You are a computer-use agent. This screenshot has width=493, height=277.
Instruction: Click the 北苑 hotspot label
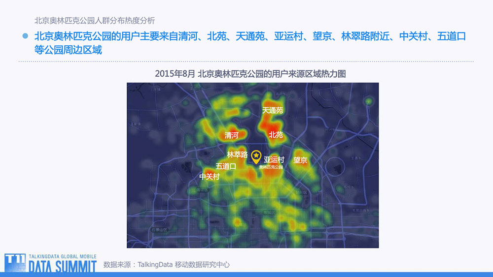pyautogui.click(x=276, y=135)
